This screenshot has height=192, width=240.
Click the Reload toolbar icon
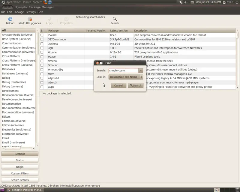click(10, 19)
